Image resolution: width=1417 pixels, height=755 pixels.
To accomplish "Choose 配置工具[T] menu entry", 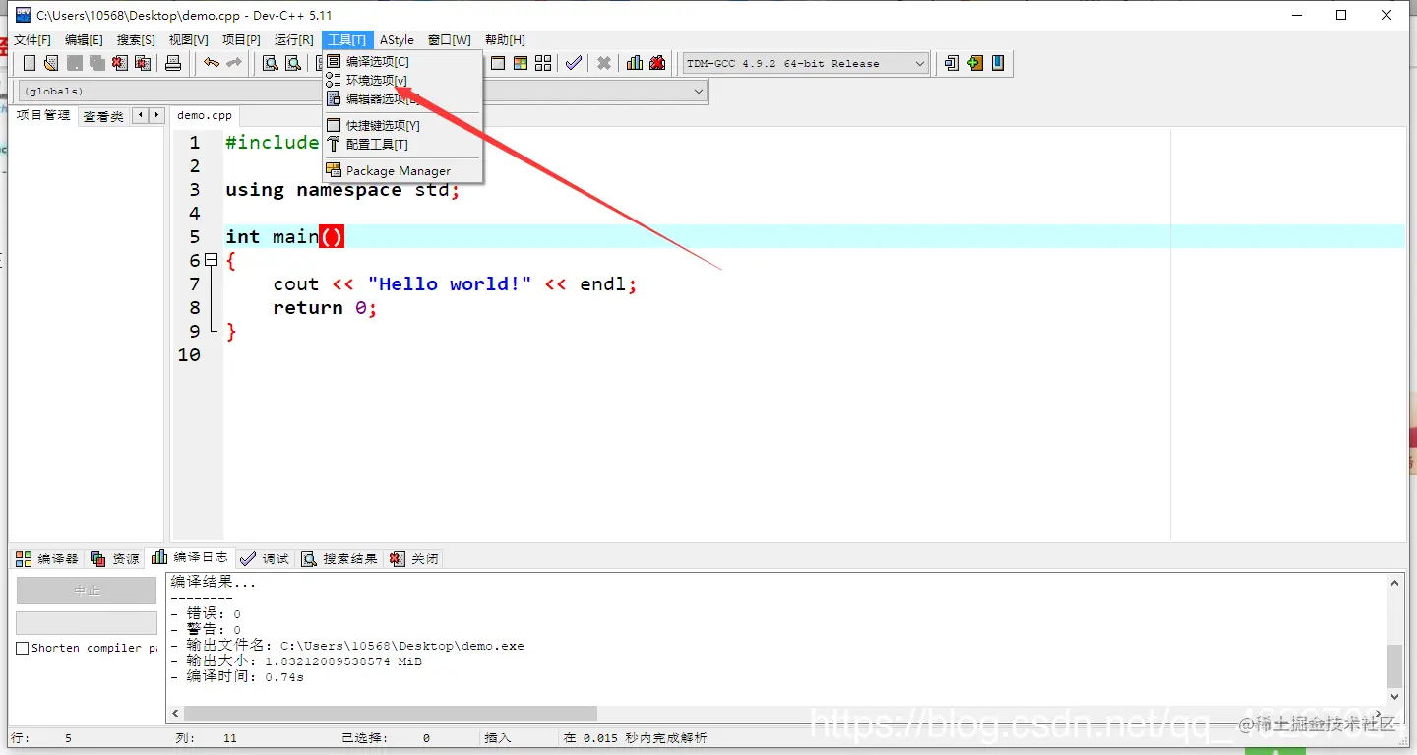I will (x=402, y=144).
